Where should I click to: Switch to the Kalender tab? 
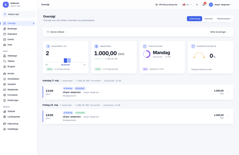pyautogui.click(x=208, y=19)
